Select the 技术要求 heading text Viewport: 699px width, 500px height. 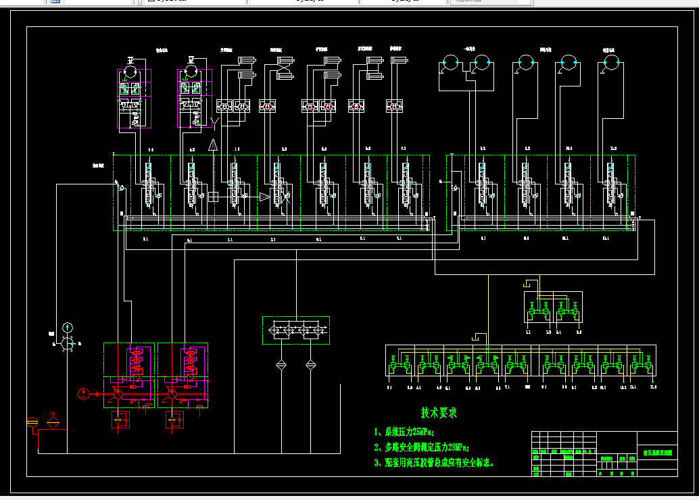click(x=439, y=413)
